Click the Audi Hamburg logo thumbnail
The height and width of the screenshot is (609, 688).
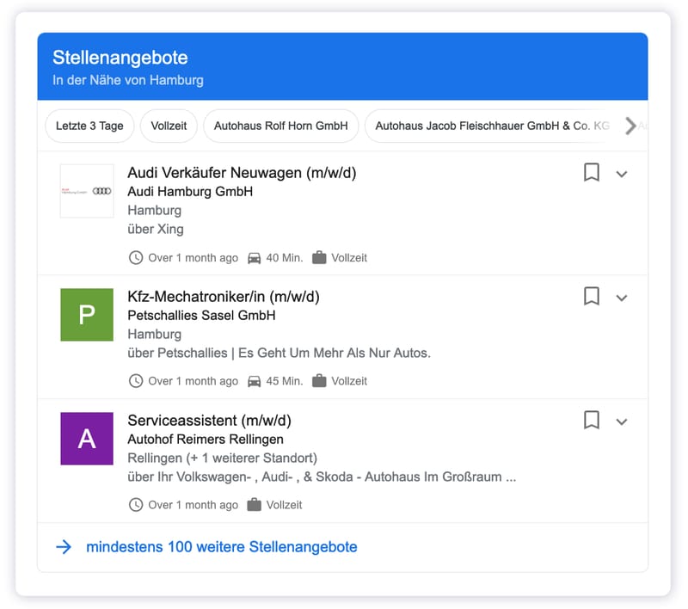click(x=87, y=191)
